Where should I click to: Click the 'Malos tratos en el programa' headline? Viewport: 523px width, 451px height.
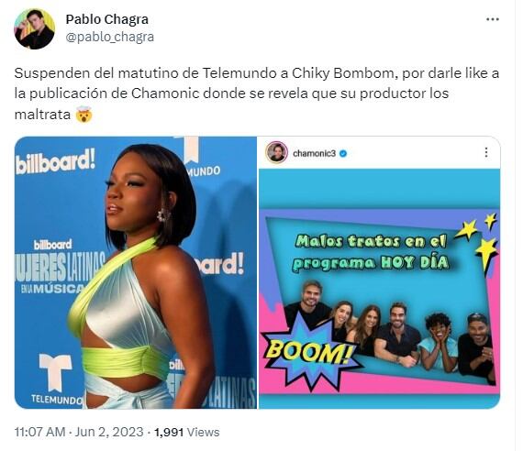click(371, 252)
